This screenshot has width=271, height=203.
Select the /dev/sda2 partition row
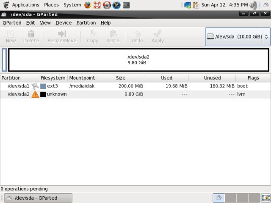click(135, 94)
